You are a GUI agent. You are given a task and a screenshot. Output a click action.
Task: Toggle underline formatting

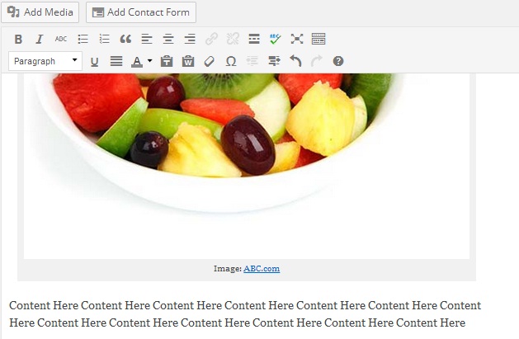pyautogui.click(x=94, y=62)
